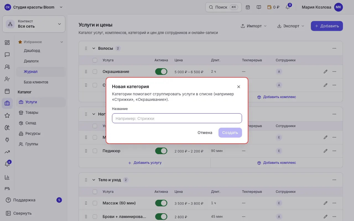Open the Студия красоты Bloom switcher
The height and width of the screenshot is (221, 354).
pyautogui.click(x=34, y=7)
